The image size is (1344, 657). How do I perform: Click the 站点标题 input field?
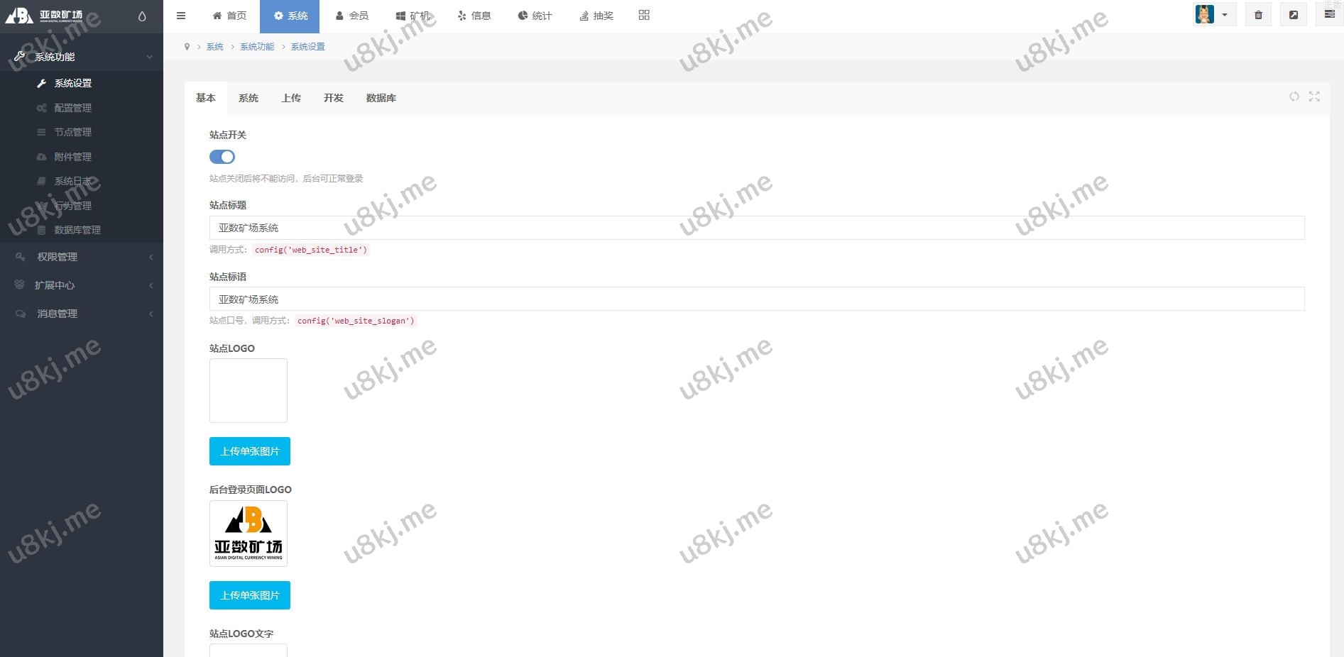[x=756, y=228]
